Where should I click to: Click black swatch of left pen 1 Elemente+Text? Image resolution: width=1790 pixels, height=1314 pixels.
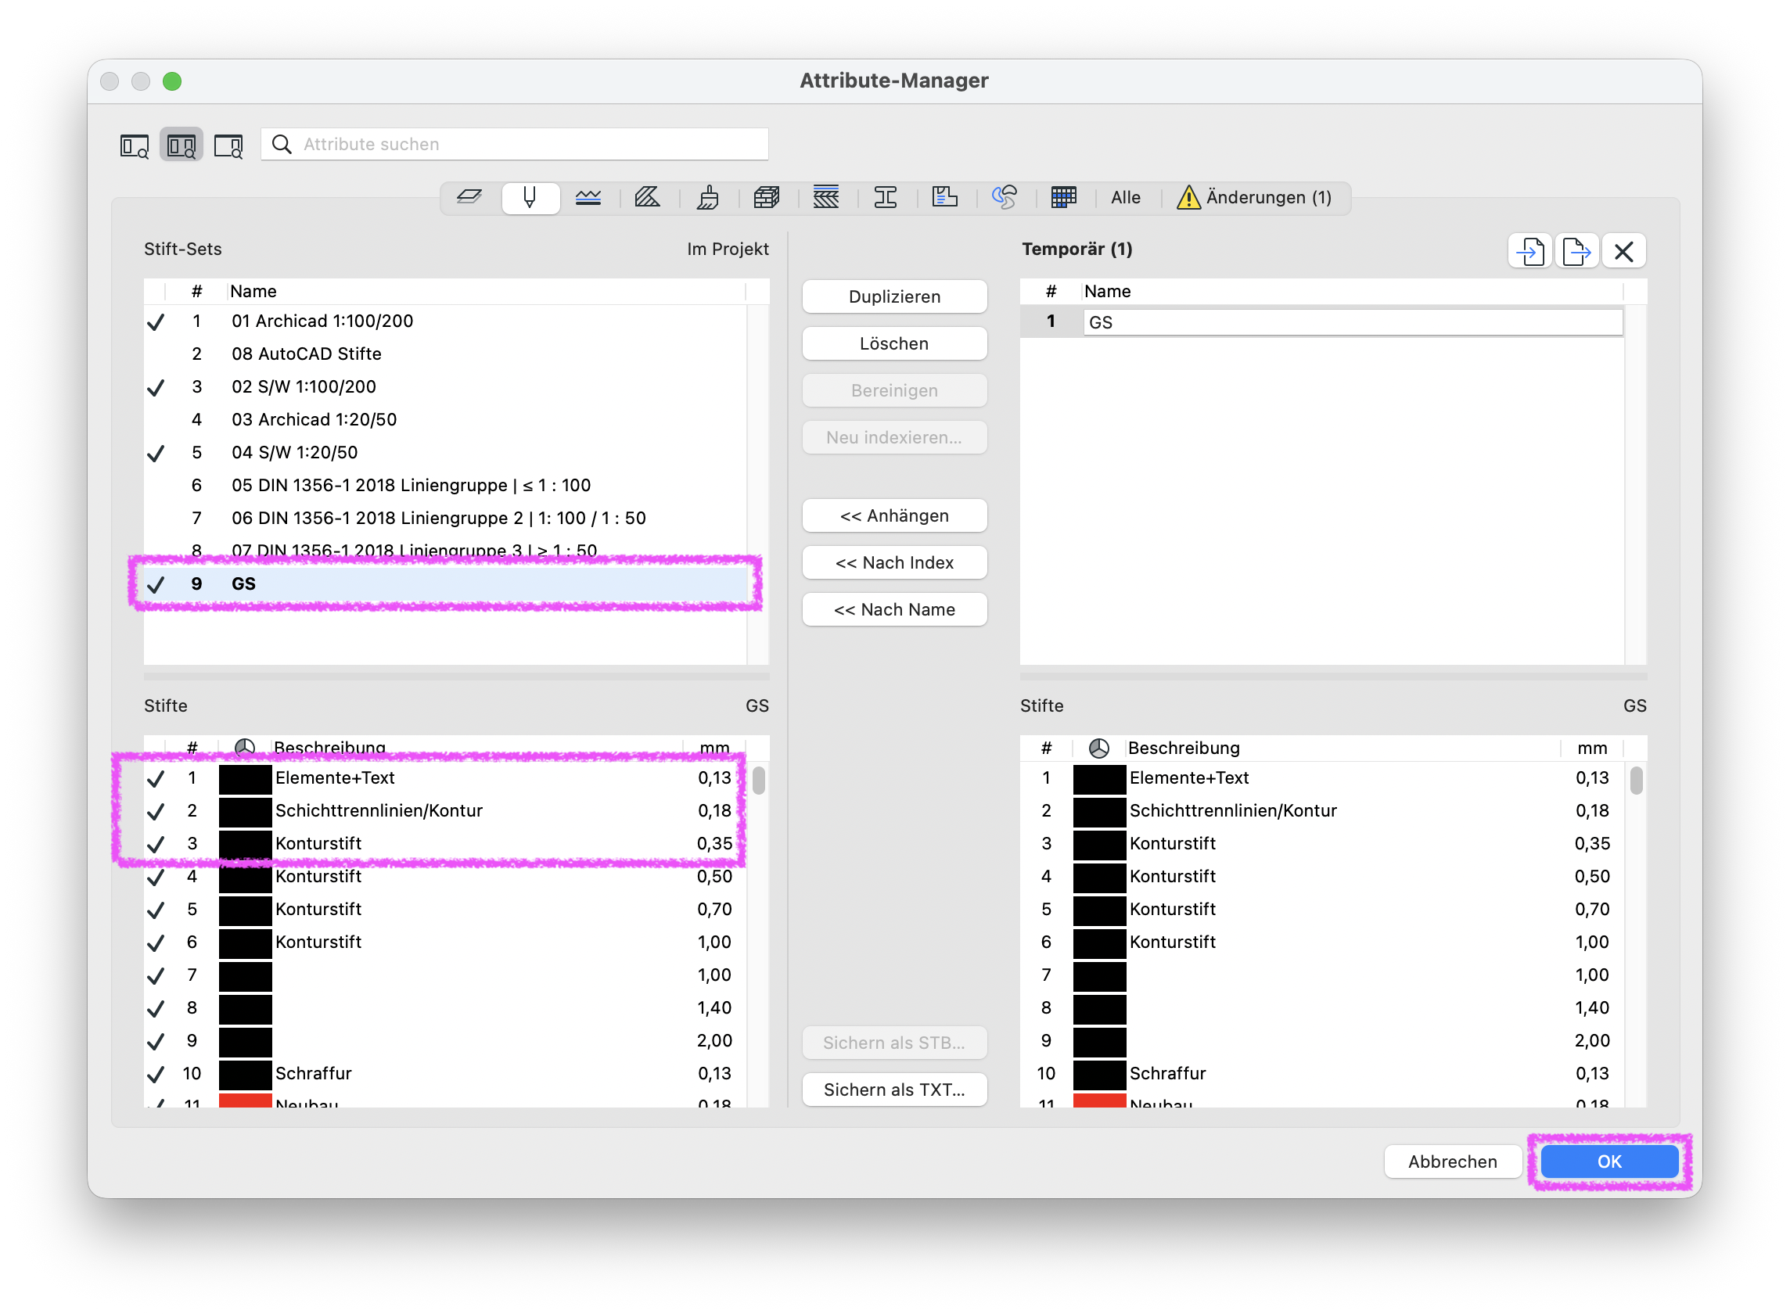tap(245, 778)
